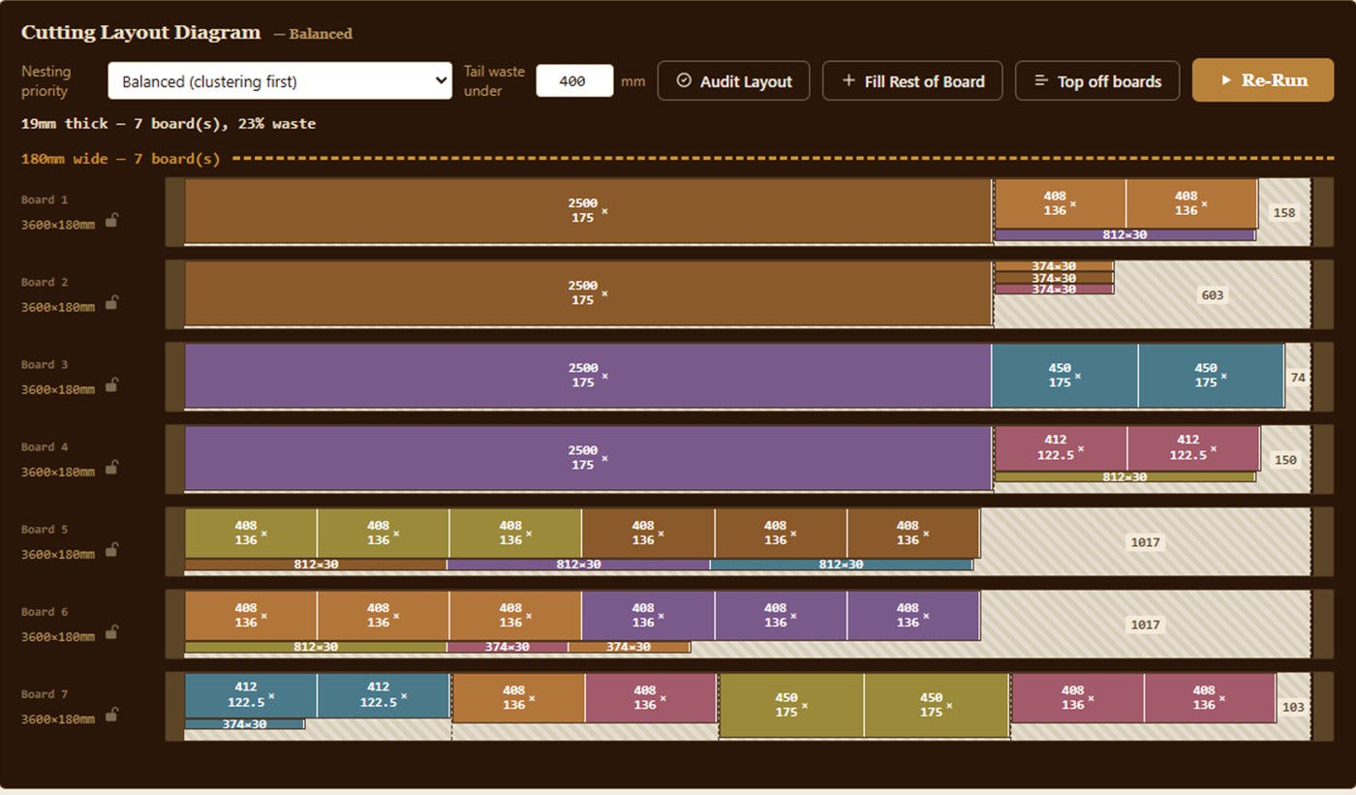Toggle the lock icon for Board 4
This screenshot has width=1356, height=795.
pyautogui.click(x=111, y=468)
